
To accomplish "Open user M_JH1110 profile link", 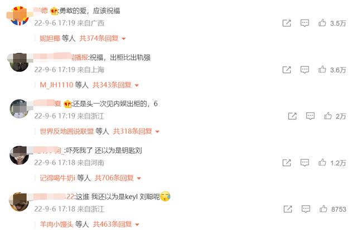I will pos(56,85).
